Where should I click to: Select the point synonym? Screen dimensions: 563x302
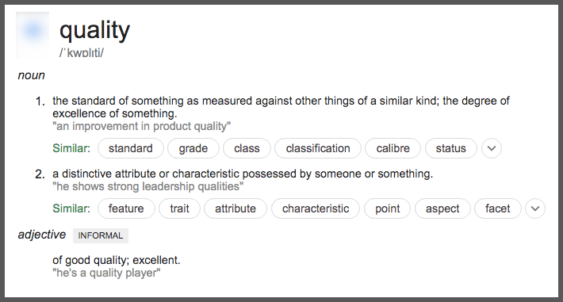point(388,208)
